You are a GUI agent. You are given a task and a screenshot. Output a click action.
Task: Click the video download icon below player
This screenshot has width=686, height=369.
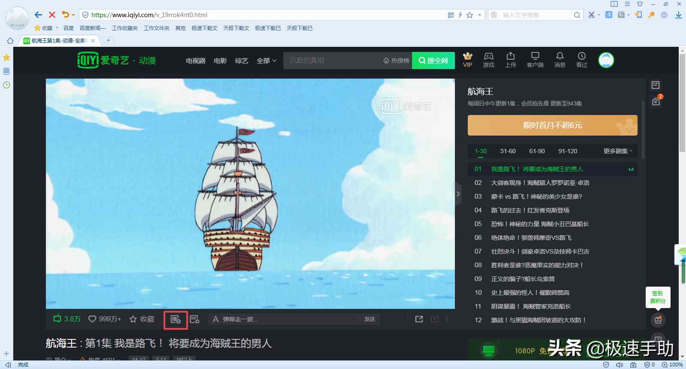pos(435,319)
